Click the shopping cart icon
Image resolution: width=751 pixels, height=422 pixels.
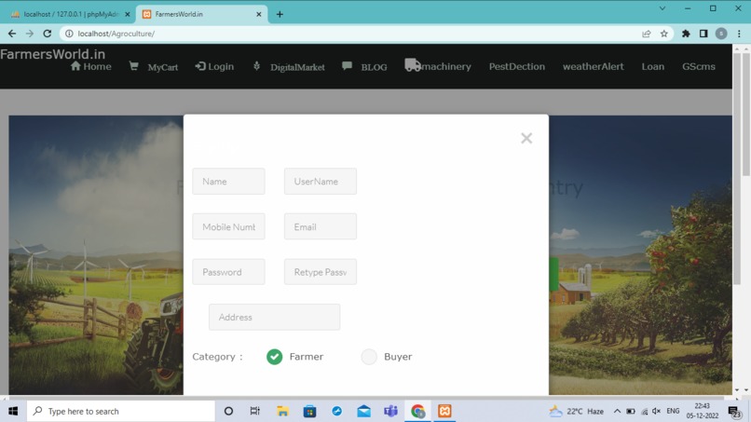(x=133, y=66)
